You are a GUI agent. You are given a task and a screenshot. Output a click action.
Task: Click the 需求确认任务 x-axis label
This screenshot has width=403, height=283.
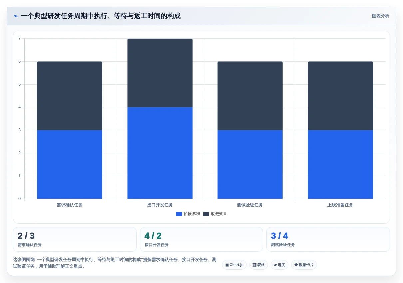point(70,205)
